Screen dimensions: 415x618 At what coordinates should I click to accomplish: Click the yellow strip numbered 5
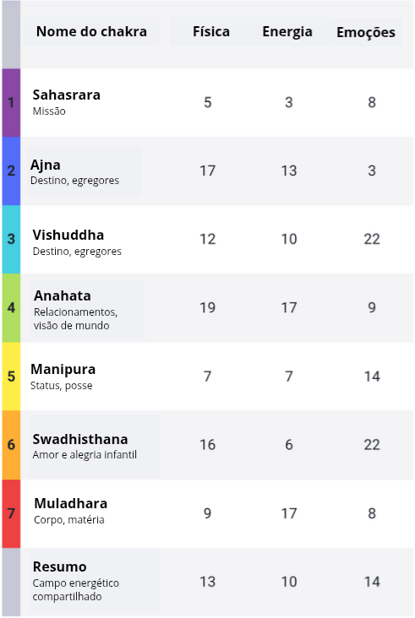[11, 377]
